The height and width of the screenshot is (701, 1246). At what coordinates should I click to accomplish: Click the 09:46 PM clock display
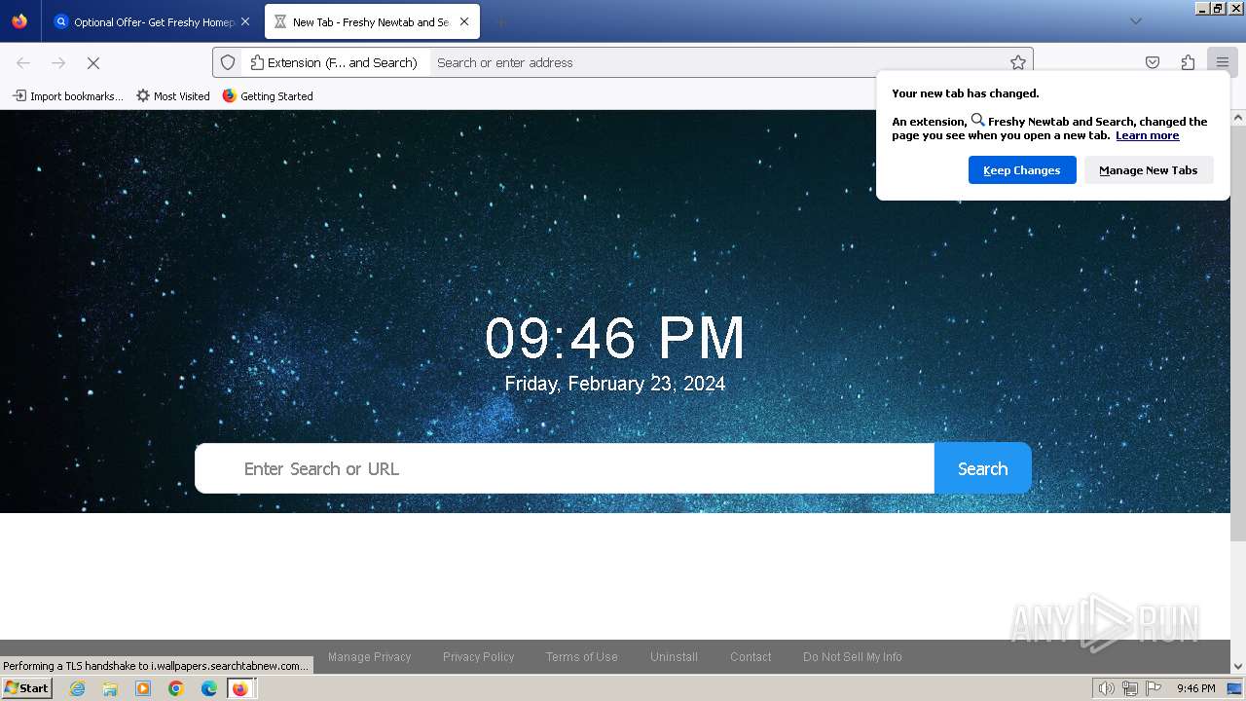(614, 338)
